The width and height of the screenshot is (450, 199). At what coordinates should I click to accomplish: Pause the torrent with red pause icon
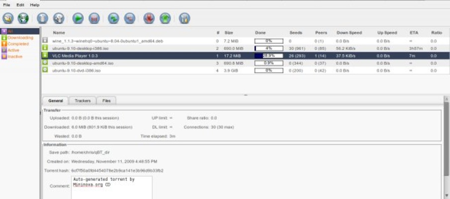click(94, 18)
